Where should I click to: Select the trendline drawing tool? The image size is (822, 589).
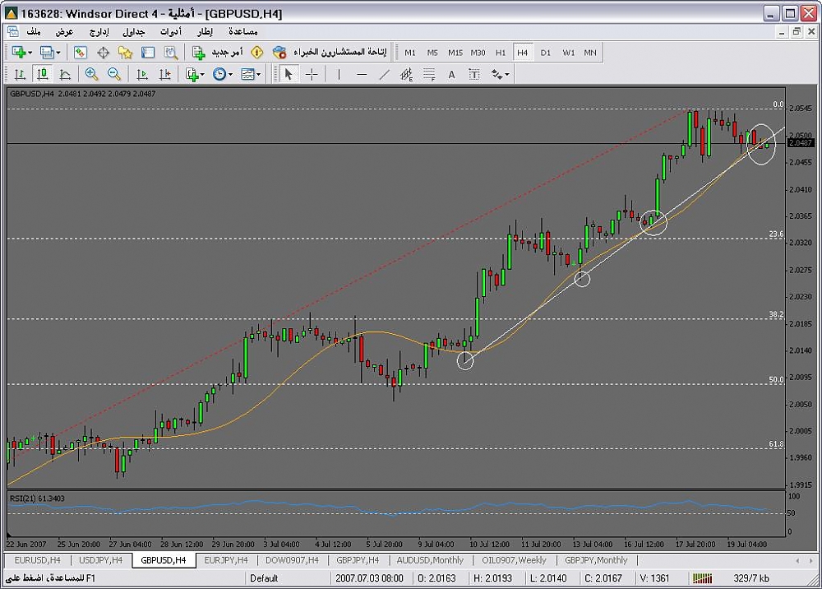coord(384,74)
